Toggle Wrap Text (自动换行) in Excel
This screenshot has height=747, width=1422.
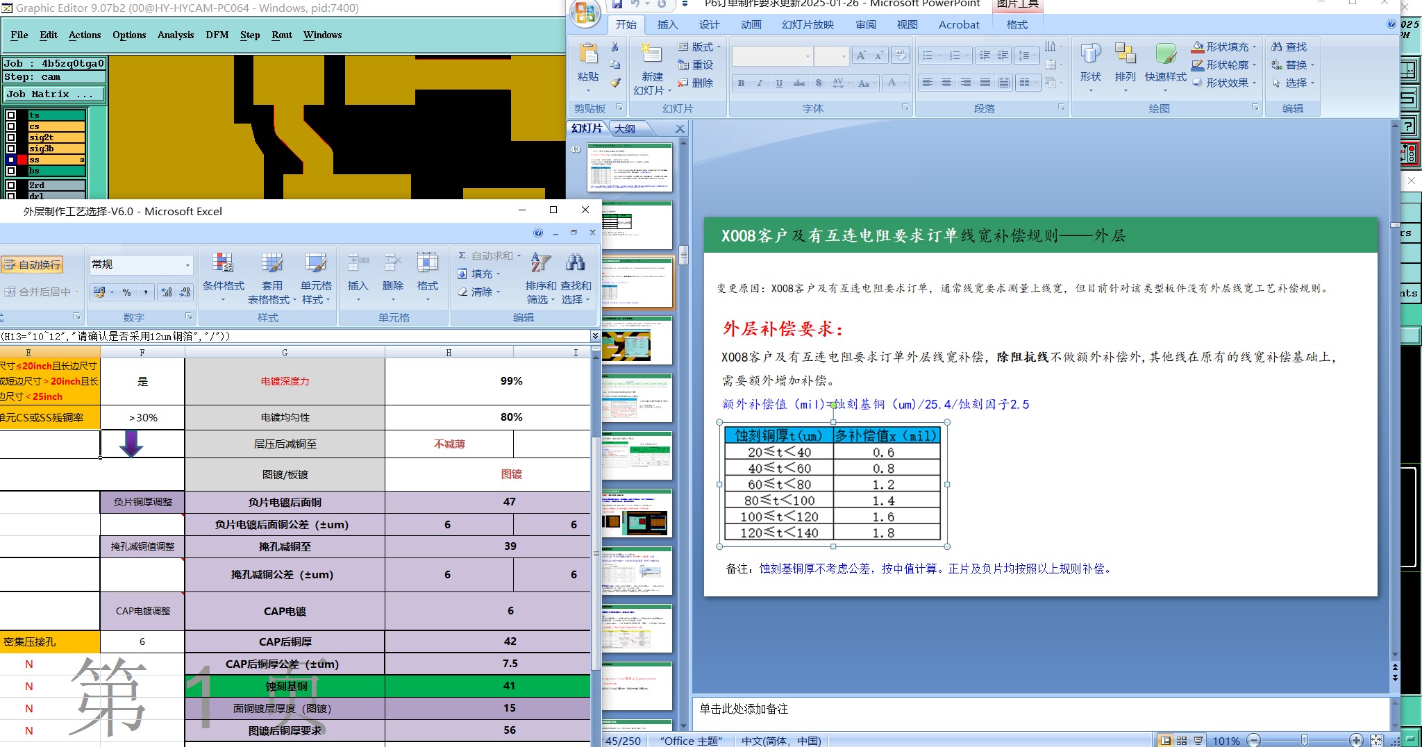(32, 265)
